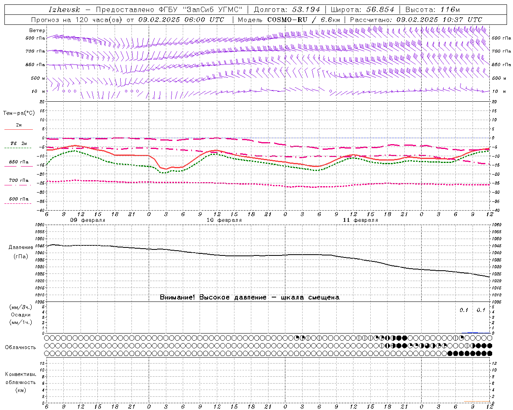
Task: Click the 850 гПа temperature legend entry
Action: tap(19, 162)
